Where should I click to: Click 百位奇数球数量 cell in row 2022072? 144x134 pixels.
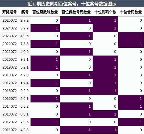[x=45, y=44]
